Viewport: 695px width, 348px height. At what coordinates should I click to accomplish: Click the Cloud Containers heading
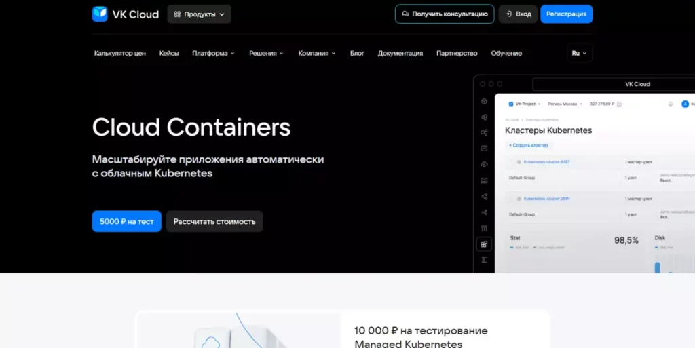click(x=191, y=127)
